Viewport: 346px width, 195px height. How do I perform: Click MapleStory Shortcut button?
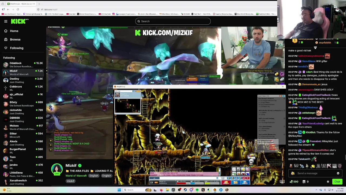(x=245, y=183)
